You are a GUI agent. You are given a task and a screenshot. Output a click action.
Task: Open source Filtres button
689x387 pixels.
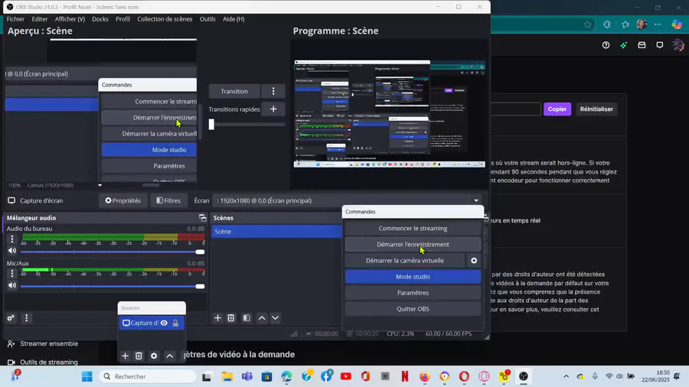click(x=168, y=200)
